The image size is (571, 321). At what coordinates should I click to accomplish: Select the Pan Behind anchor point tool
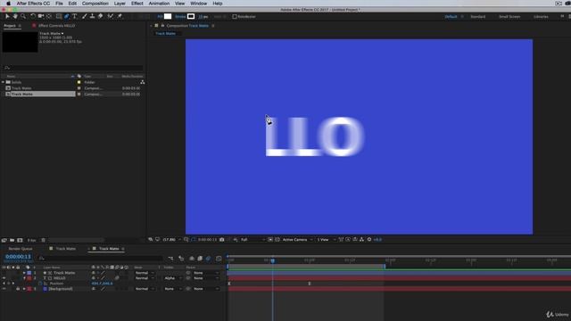[49, 16]
